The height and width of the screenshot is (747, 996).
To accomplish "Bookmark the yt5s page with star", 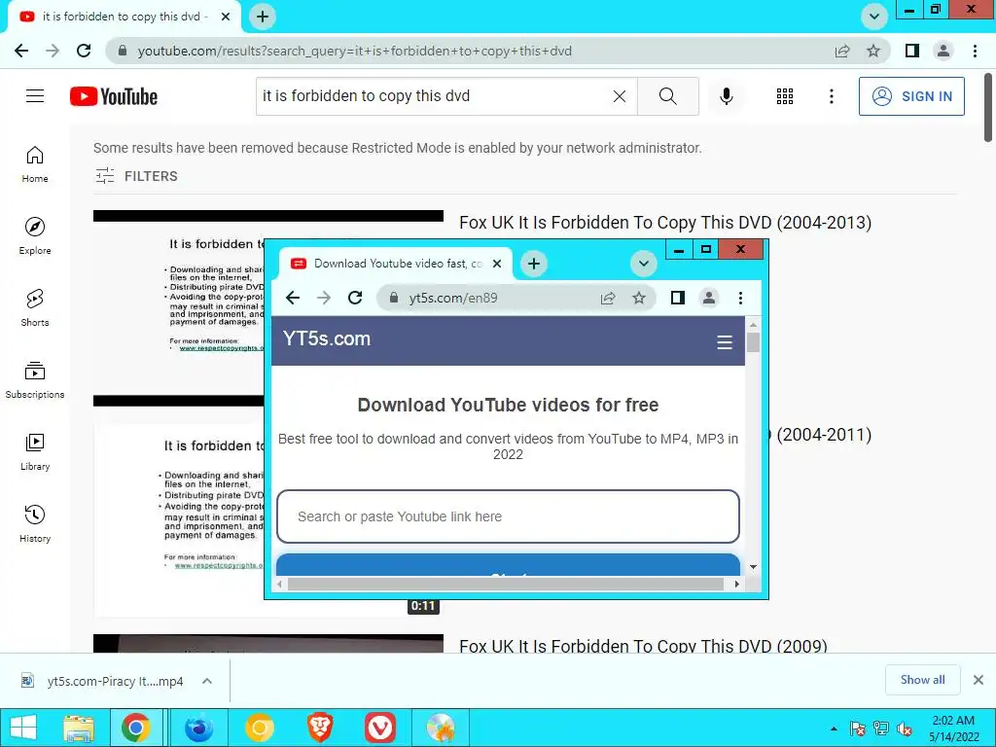I will click(x=639, y=298).
